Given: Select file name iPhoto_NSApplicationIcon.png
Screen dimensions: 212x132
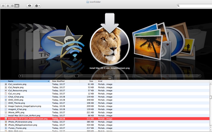Looking at the screenshot, I should click(x=23, y=125).
